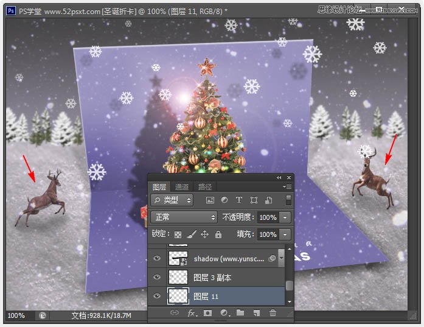Delete layer trash icon
This screenshot has width=424, height=327.
273,313
